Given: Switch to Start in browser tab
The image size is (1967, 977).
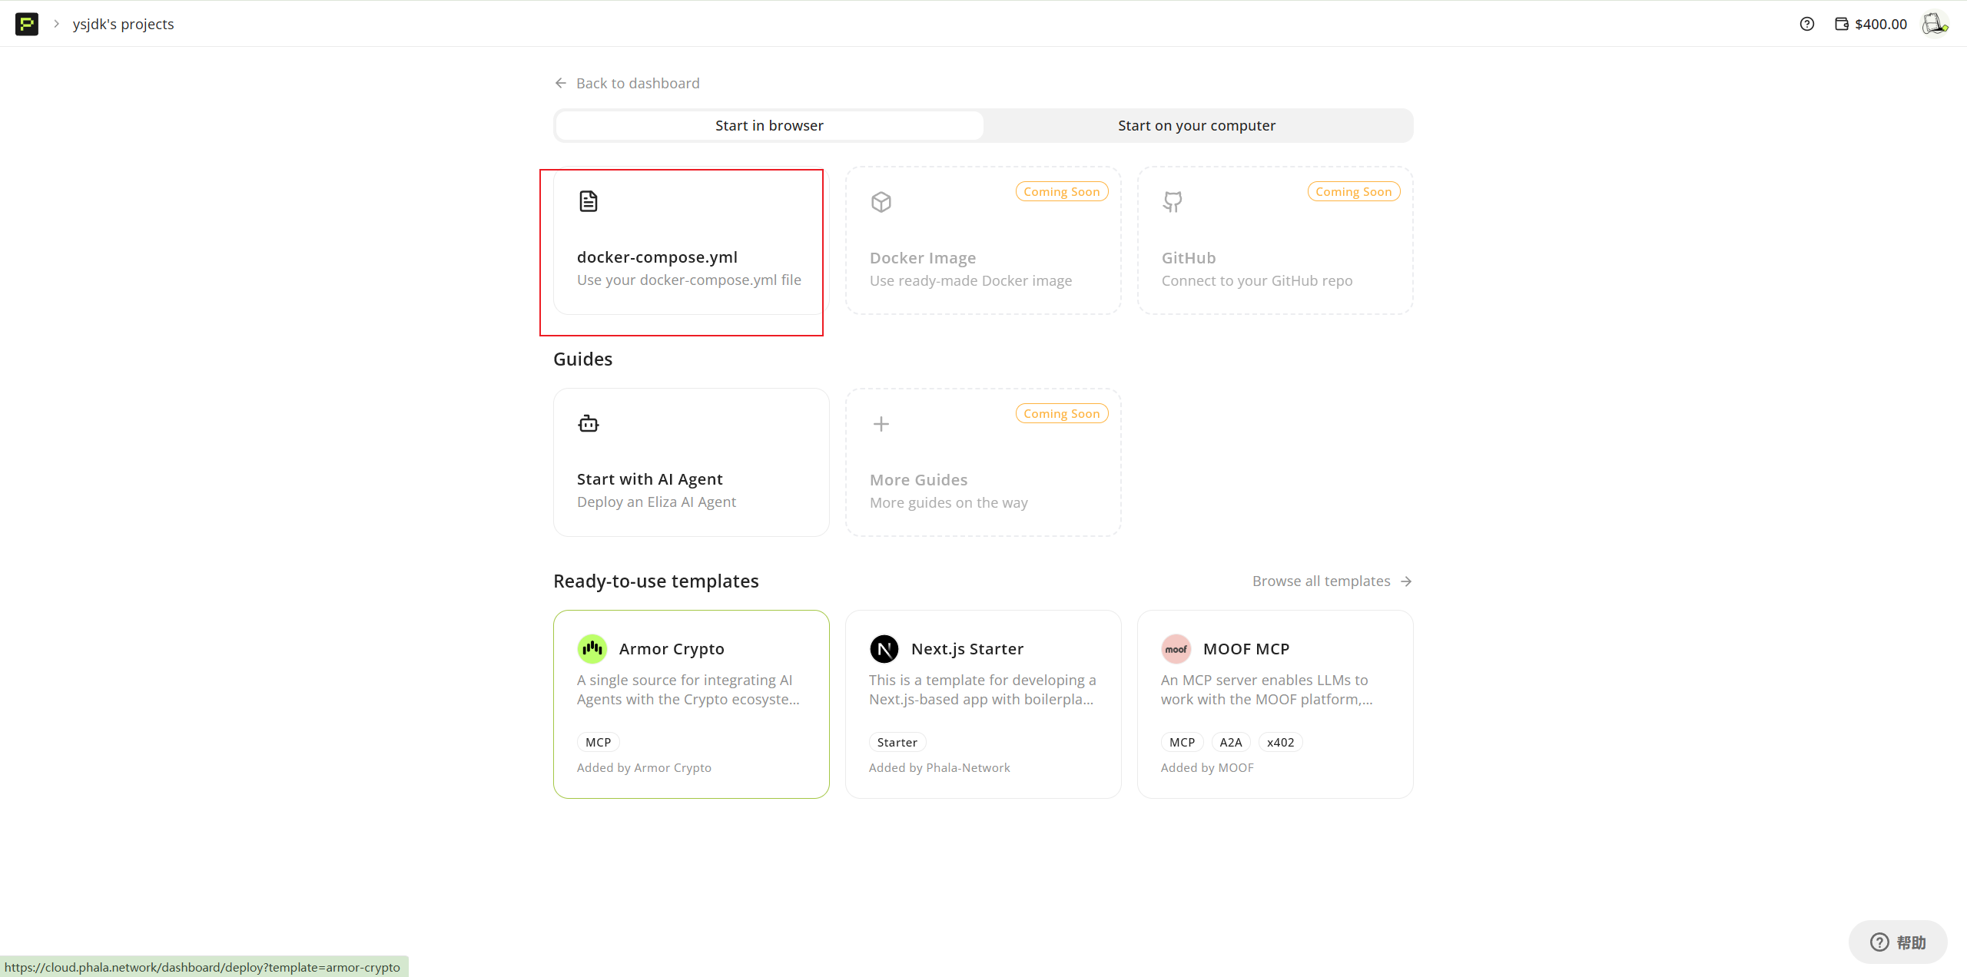Looking at the screenshot, I should coord(769,125).
